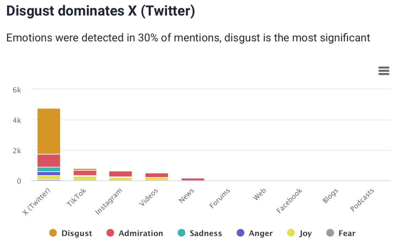Click the Facebook axis label
The image size is (400, 247).
289,200
